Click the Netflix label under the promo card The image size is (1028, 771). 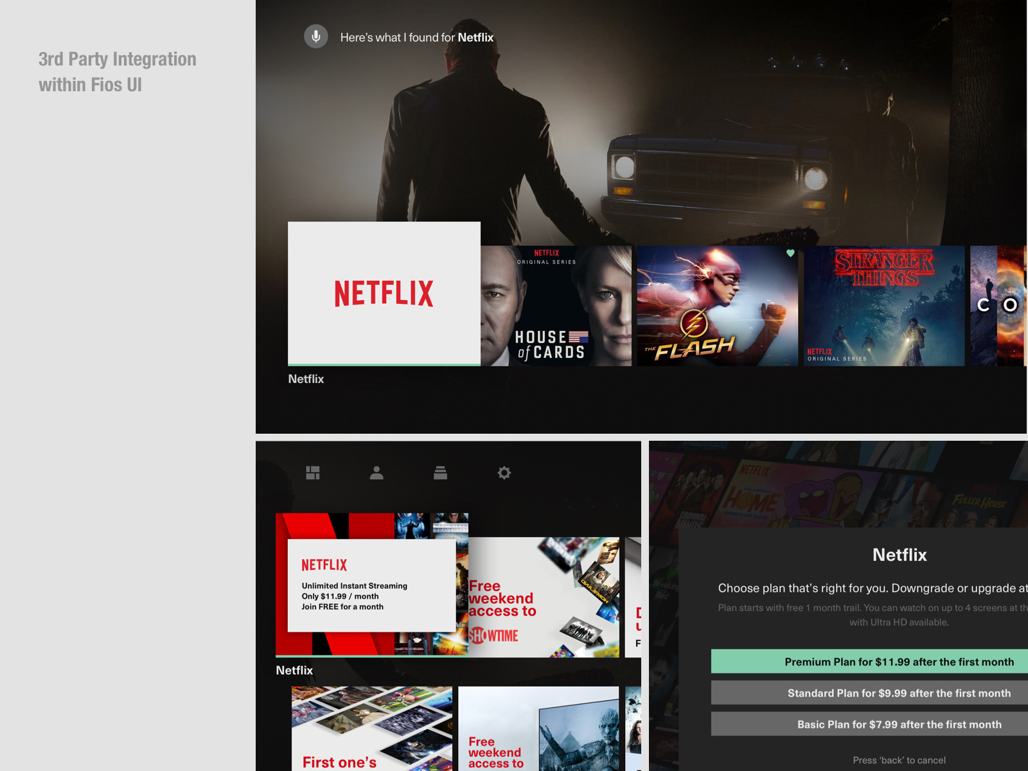[294, 670]
